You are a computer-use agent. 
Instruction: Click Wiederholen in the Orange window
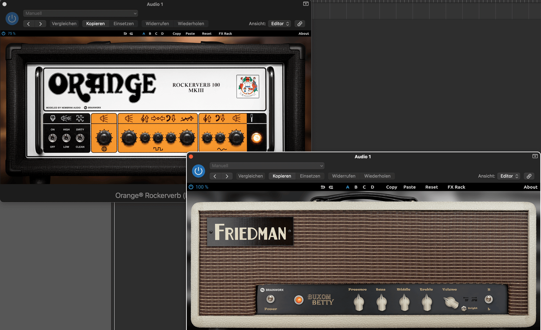191,24
